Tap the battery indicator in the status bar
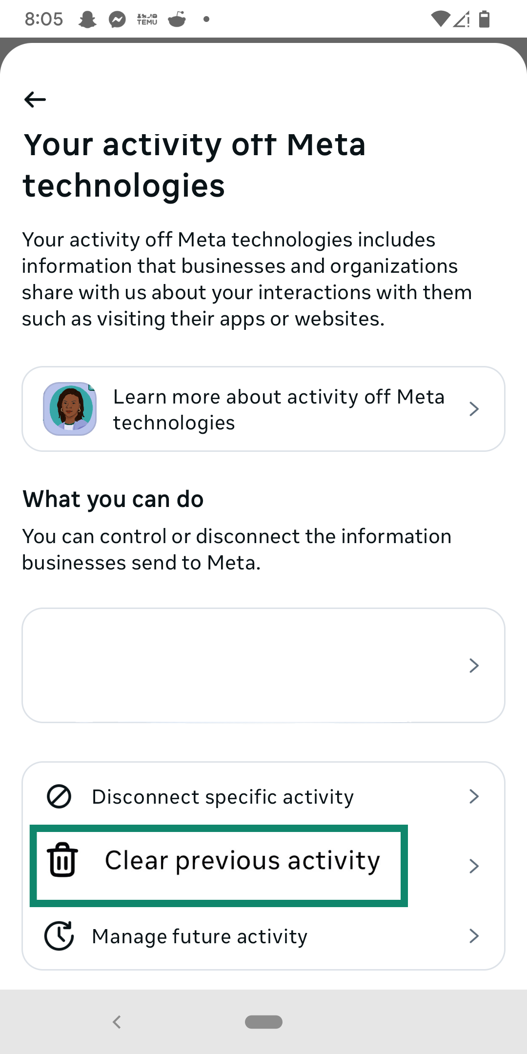 [x=483, y=19]
